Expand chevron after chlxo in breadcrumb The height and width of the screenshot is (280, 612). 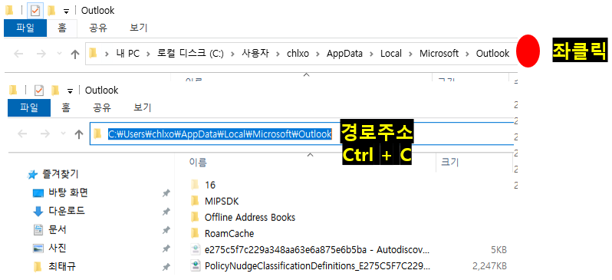click(x=318, y=54)
